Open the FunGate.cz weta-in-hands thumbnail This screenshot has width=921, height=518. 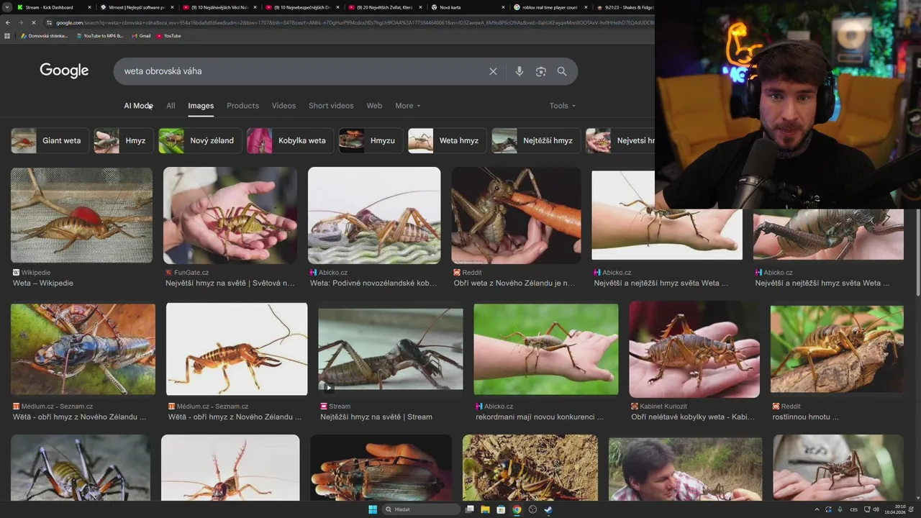pos(230,215)
